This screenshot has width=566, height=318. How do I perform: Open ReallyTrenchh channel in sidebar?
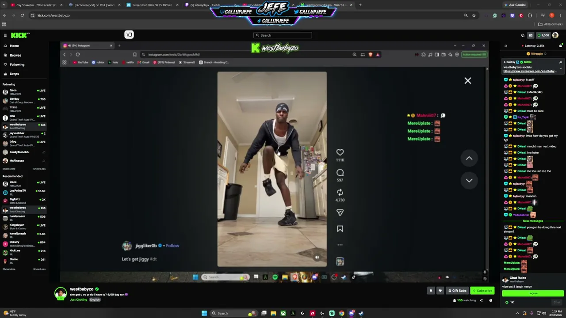click(24, 152)
